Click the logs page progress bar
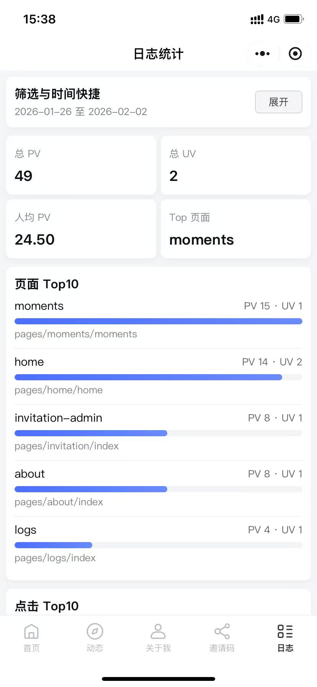Screen dimensions: 317x687 coord(53,545)
